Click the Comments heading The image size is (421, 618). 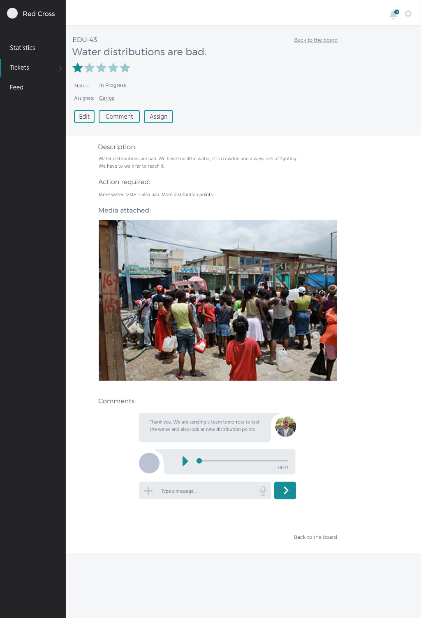[x=117, y=401]
